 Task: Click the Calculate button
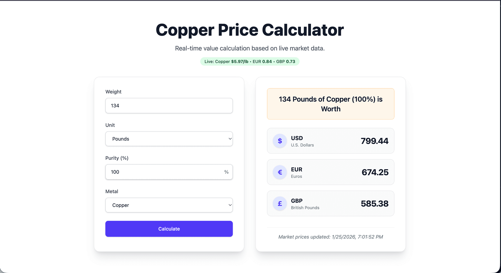pyautogui.click(x=169, y=229)
